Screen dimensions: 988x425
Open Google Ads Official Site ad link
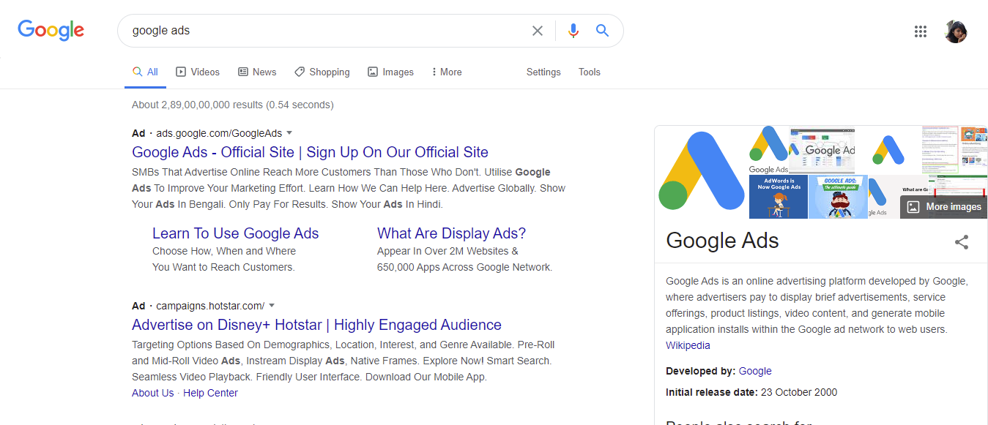pos(310,152)
